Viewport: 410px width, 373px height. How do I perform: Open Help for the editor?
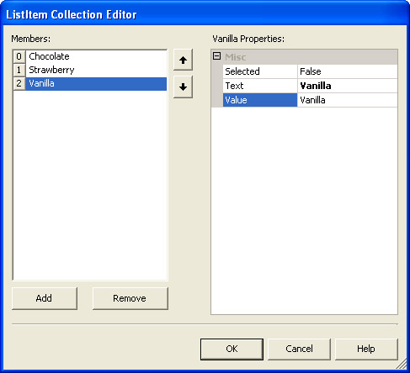pos(366,349)
